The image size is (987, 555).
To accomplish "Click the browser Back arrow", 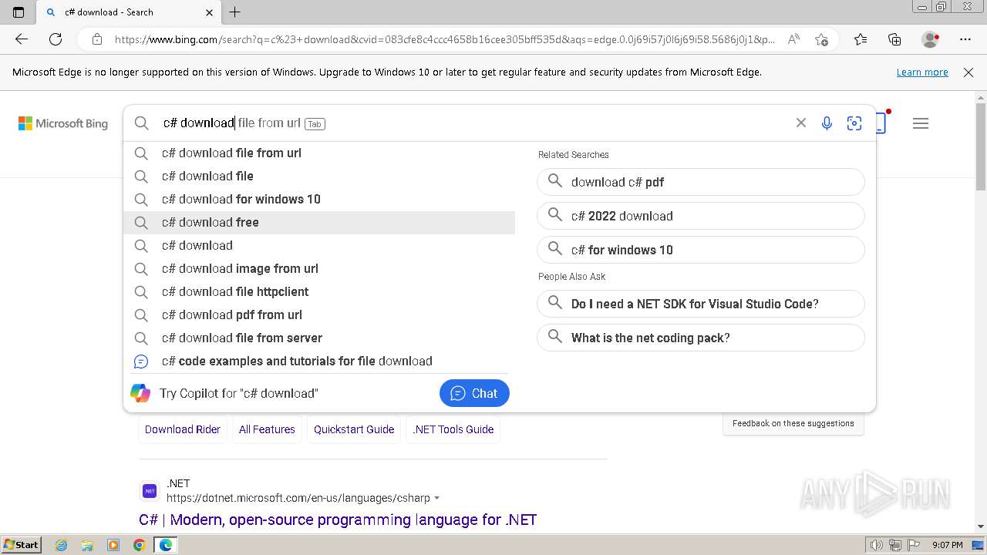I will click(22, 39).
